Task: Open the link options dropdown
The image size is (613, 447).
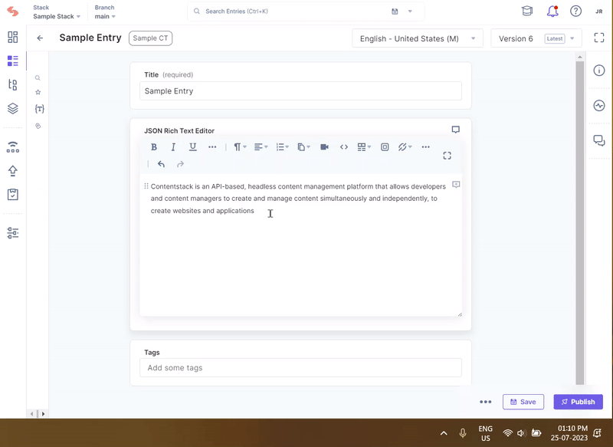Action: coord(405,147)
